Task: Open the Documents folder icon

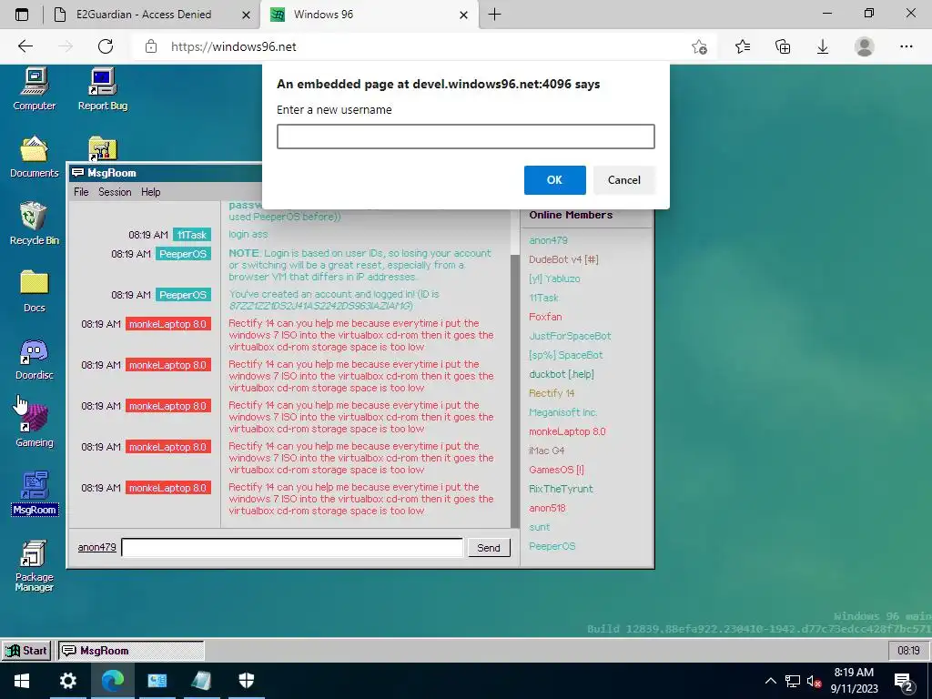Action: (x=34, y=157)
